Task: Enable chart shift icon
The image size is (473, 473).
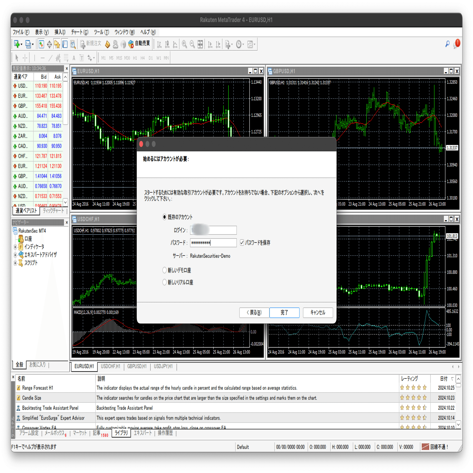Action: point(218,44)
